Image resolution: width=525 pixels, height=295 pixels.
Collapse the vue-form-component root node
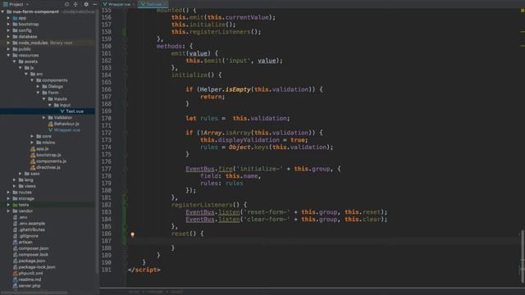click(2, 11)
